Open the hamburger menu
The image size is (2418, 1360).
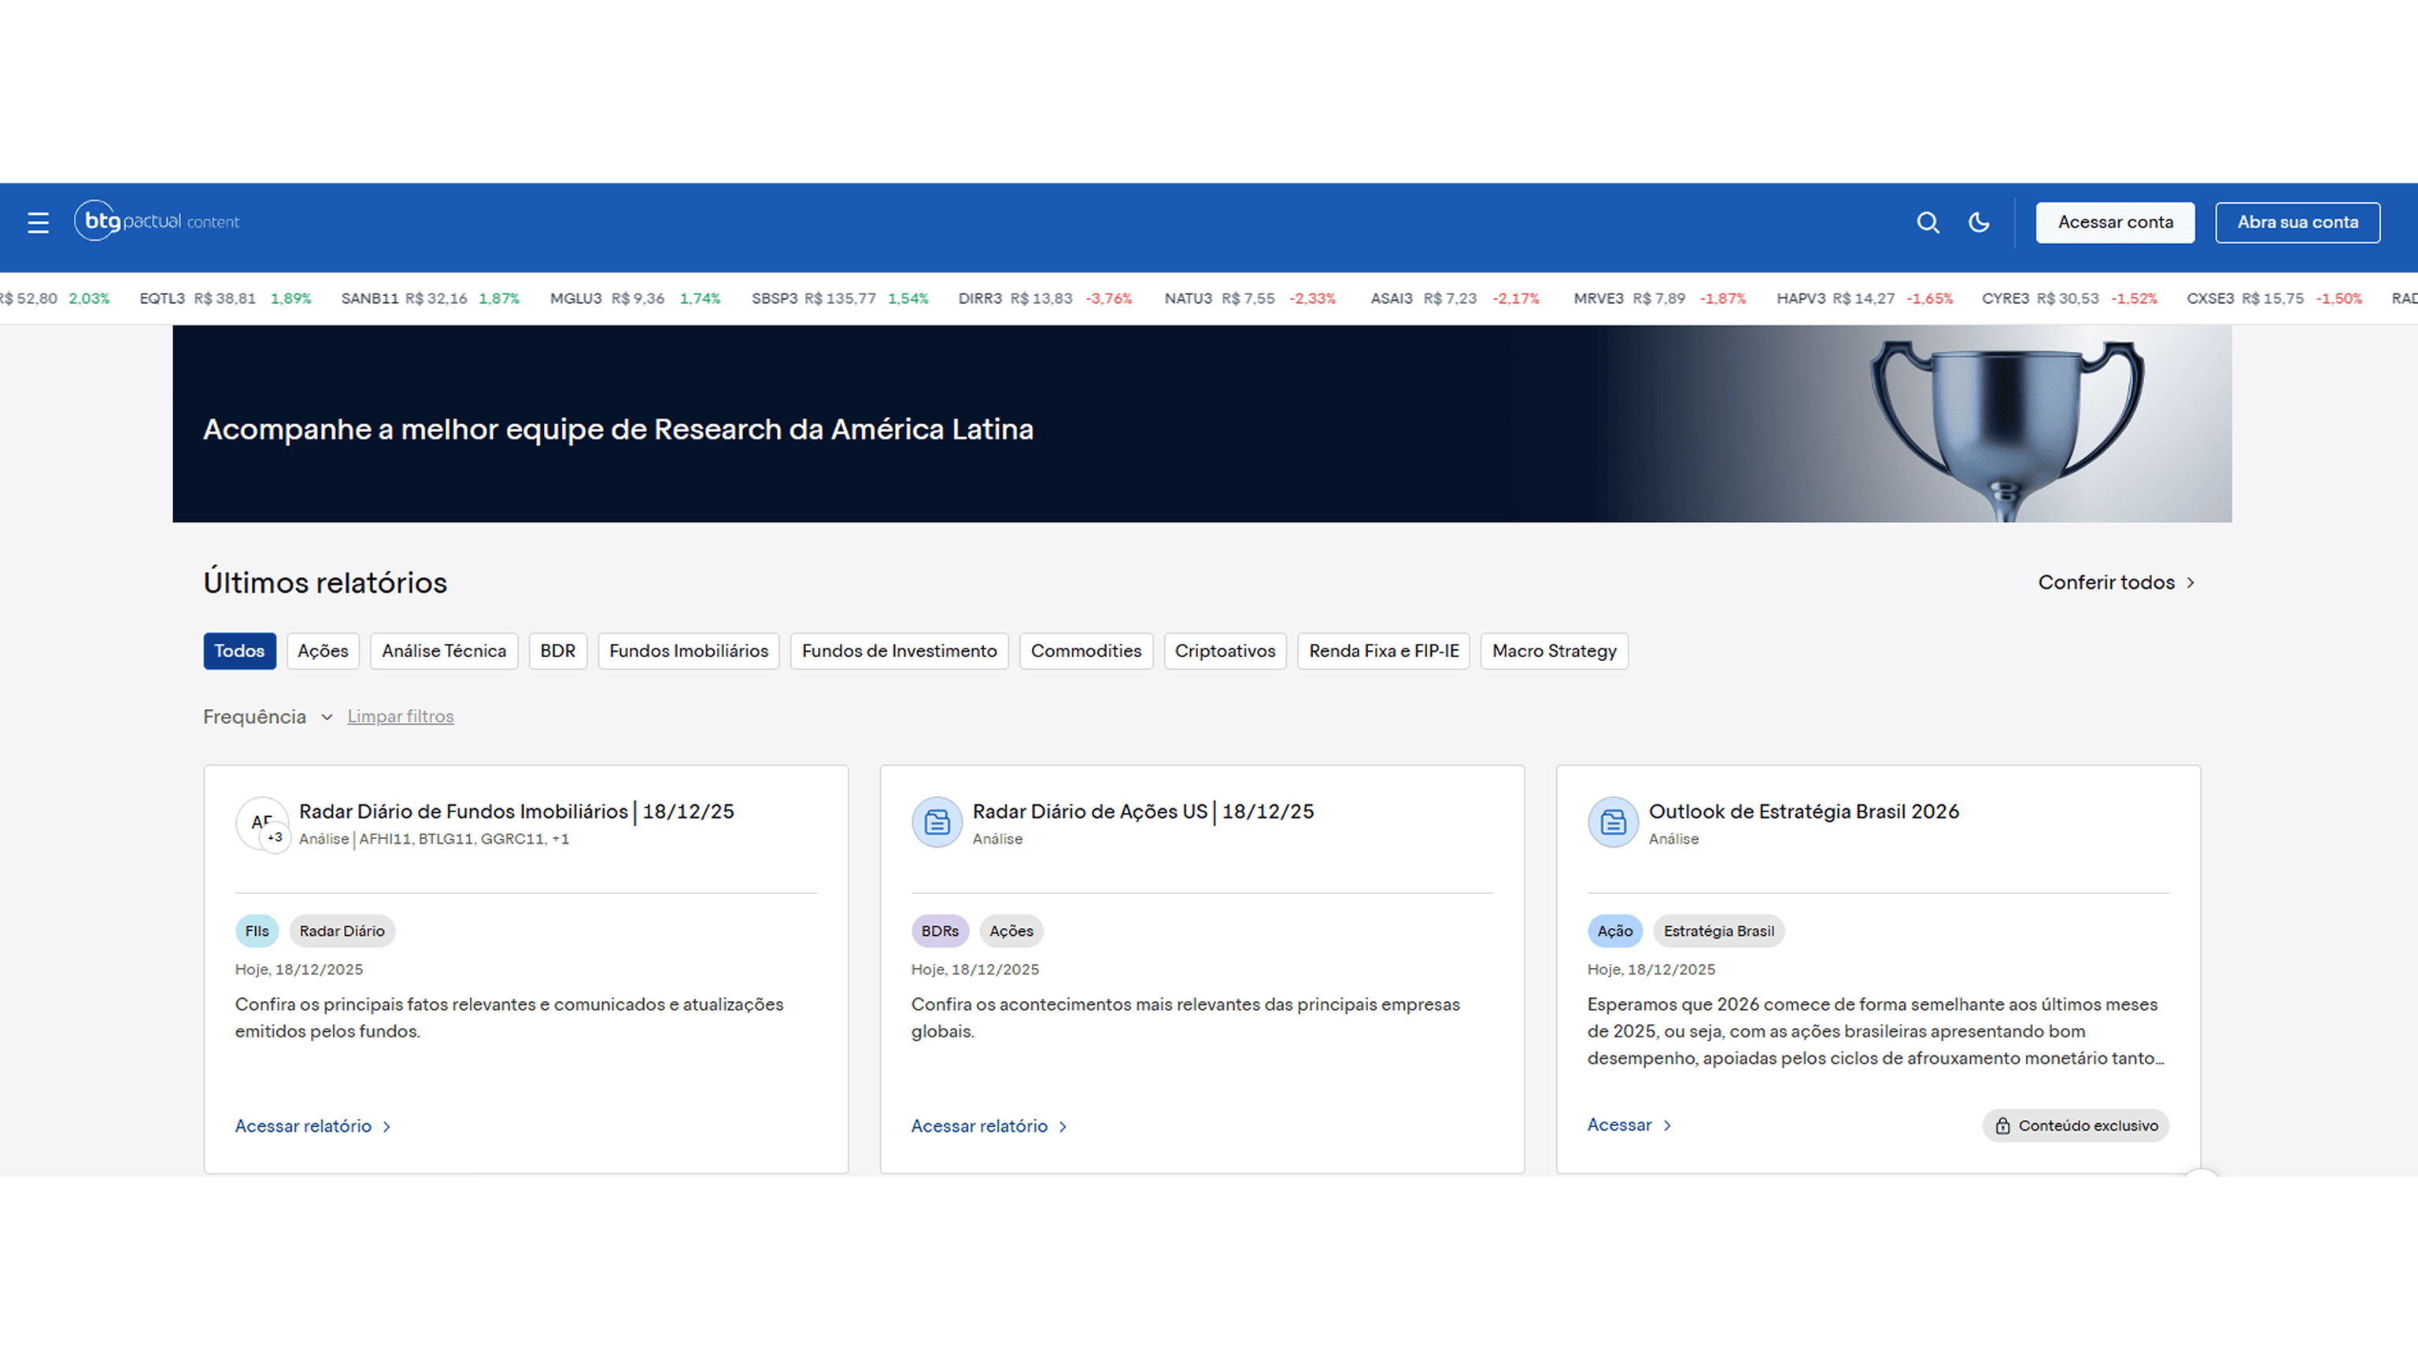[x=38, y=223]
